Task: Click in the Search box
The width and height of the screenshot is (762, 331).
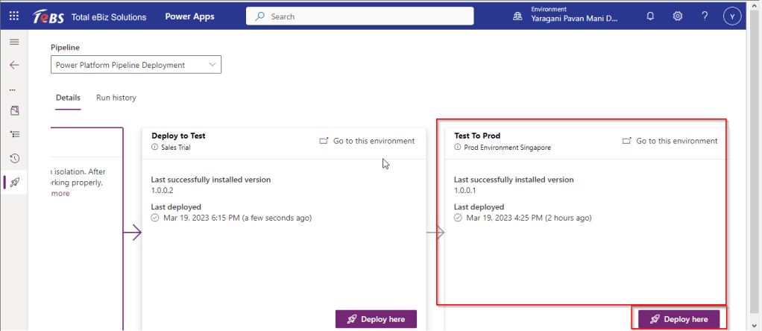Action: point(359,16)
